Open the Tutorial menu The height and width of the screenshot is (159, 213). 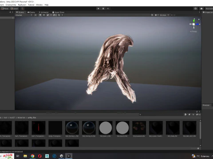31,5
